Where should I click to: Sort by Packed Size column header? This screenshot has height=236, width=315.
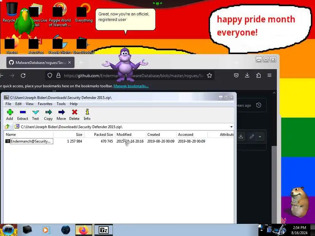click(x=100, y=135)
